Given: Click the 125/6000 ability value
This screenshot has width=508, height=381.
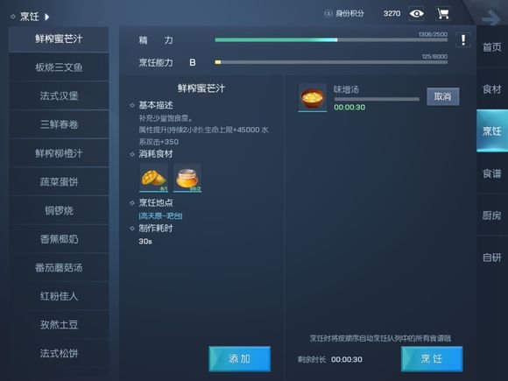Looking at the screenshot, I should 434,56.
